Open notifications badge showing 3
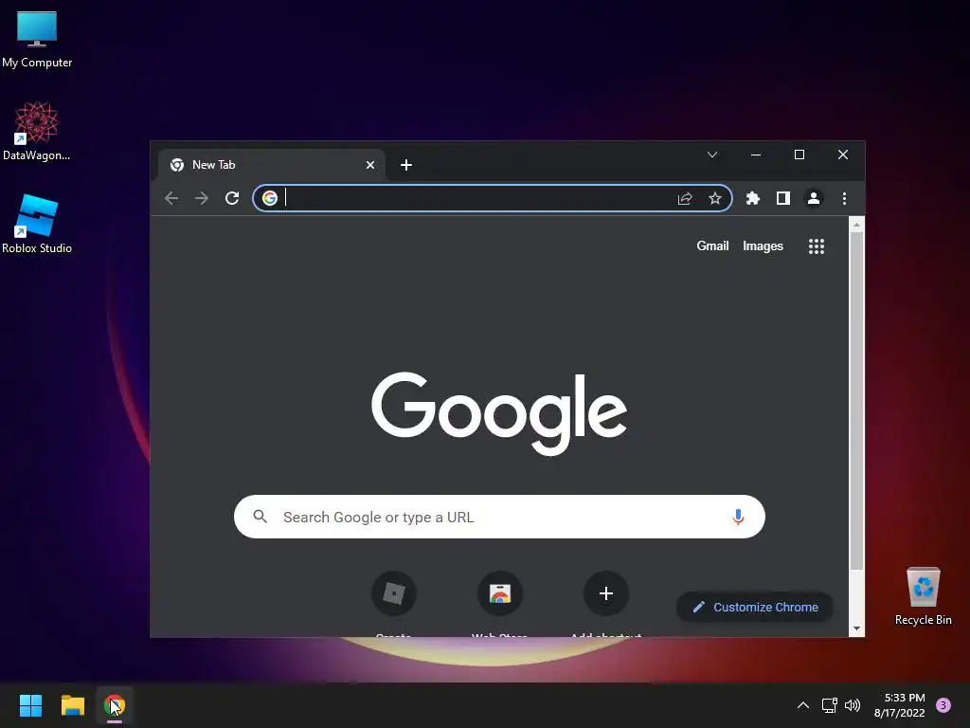970x728 pixels. (943, 705)
